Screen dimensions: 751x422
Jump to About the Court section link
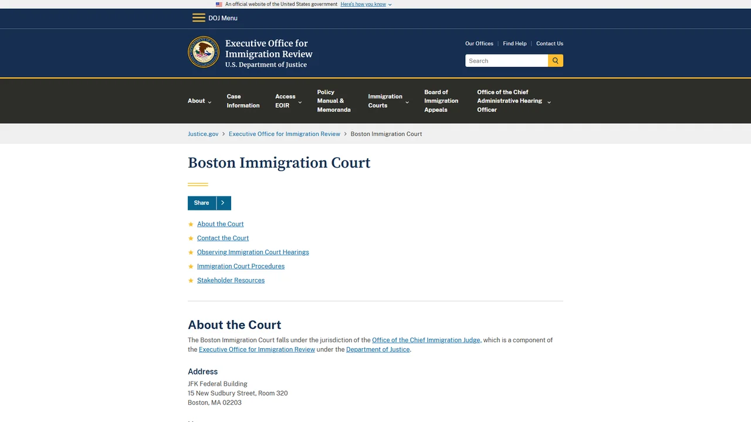click(x=220, y=224)
